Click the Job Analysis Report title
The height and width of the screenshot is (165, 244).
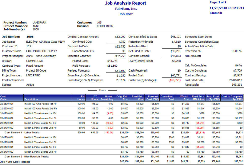126,3
